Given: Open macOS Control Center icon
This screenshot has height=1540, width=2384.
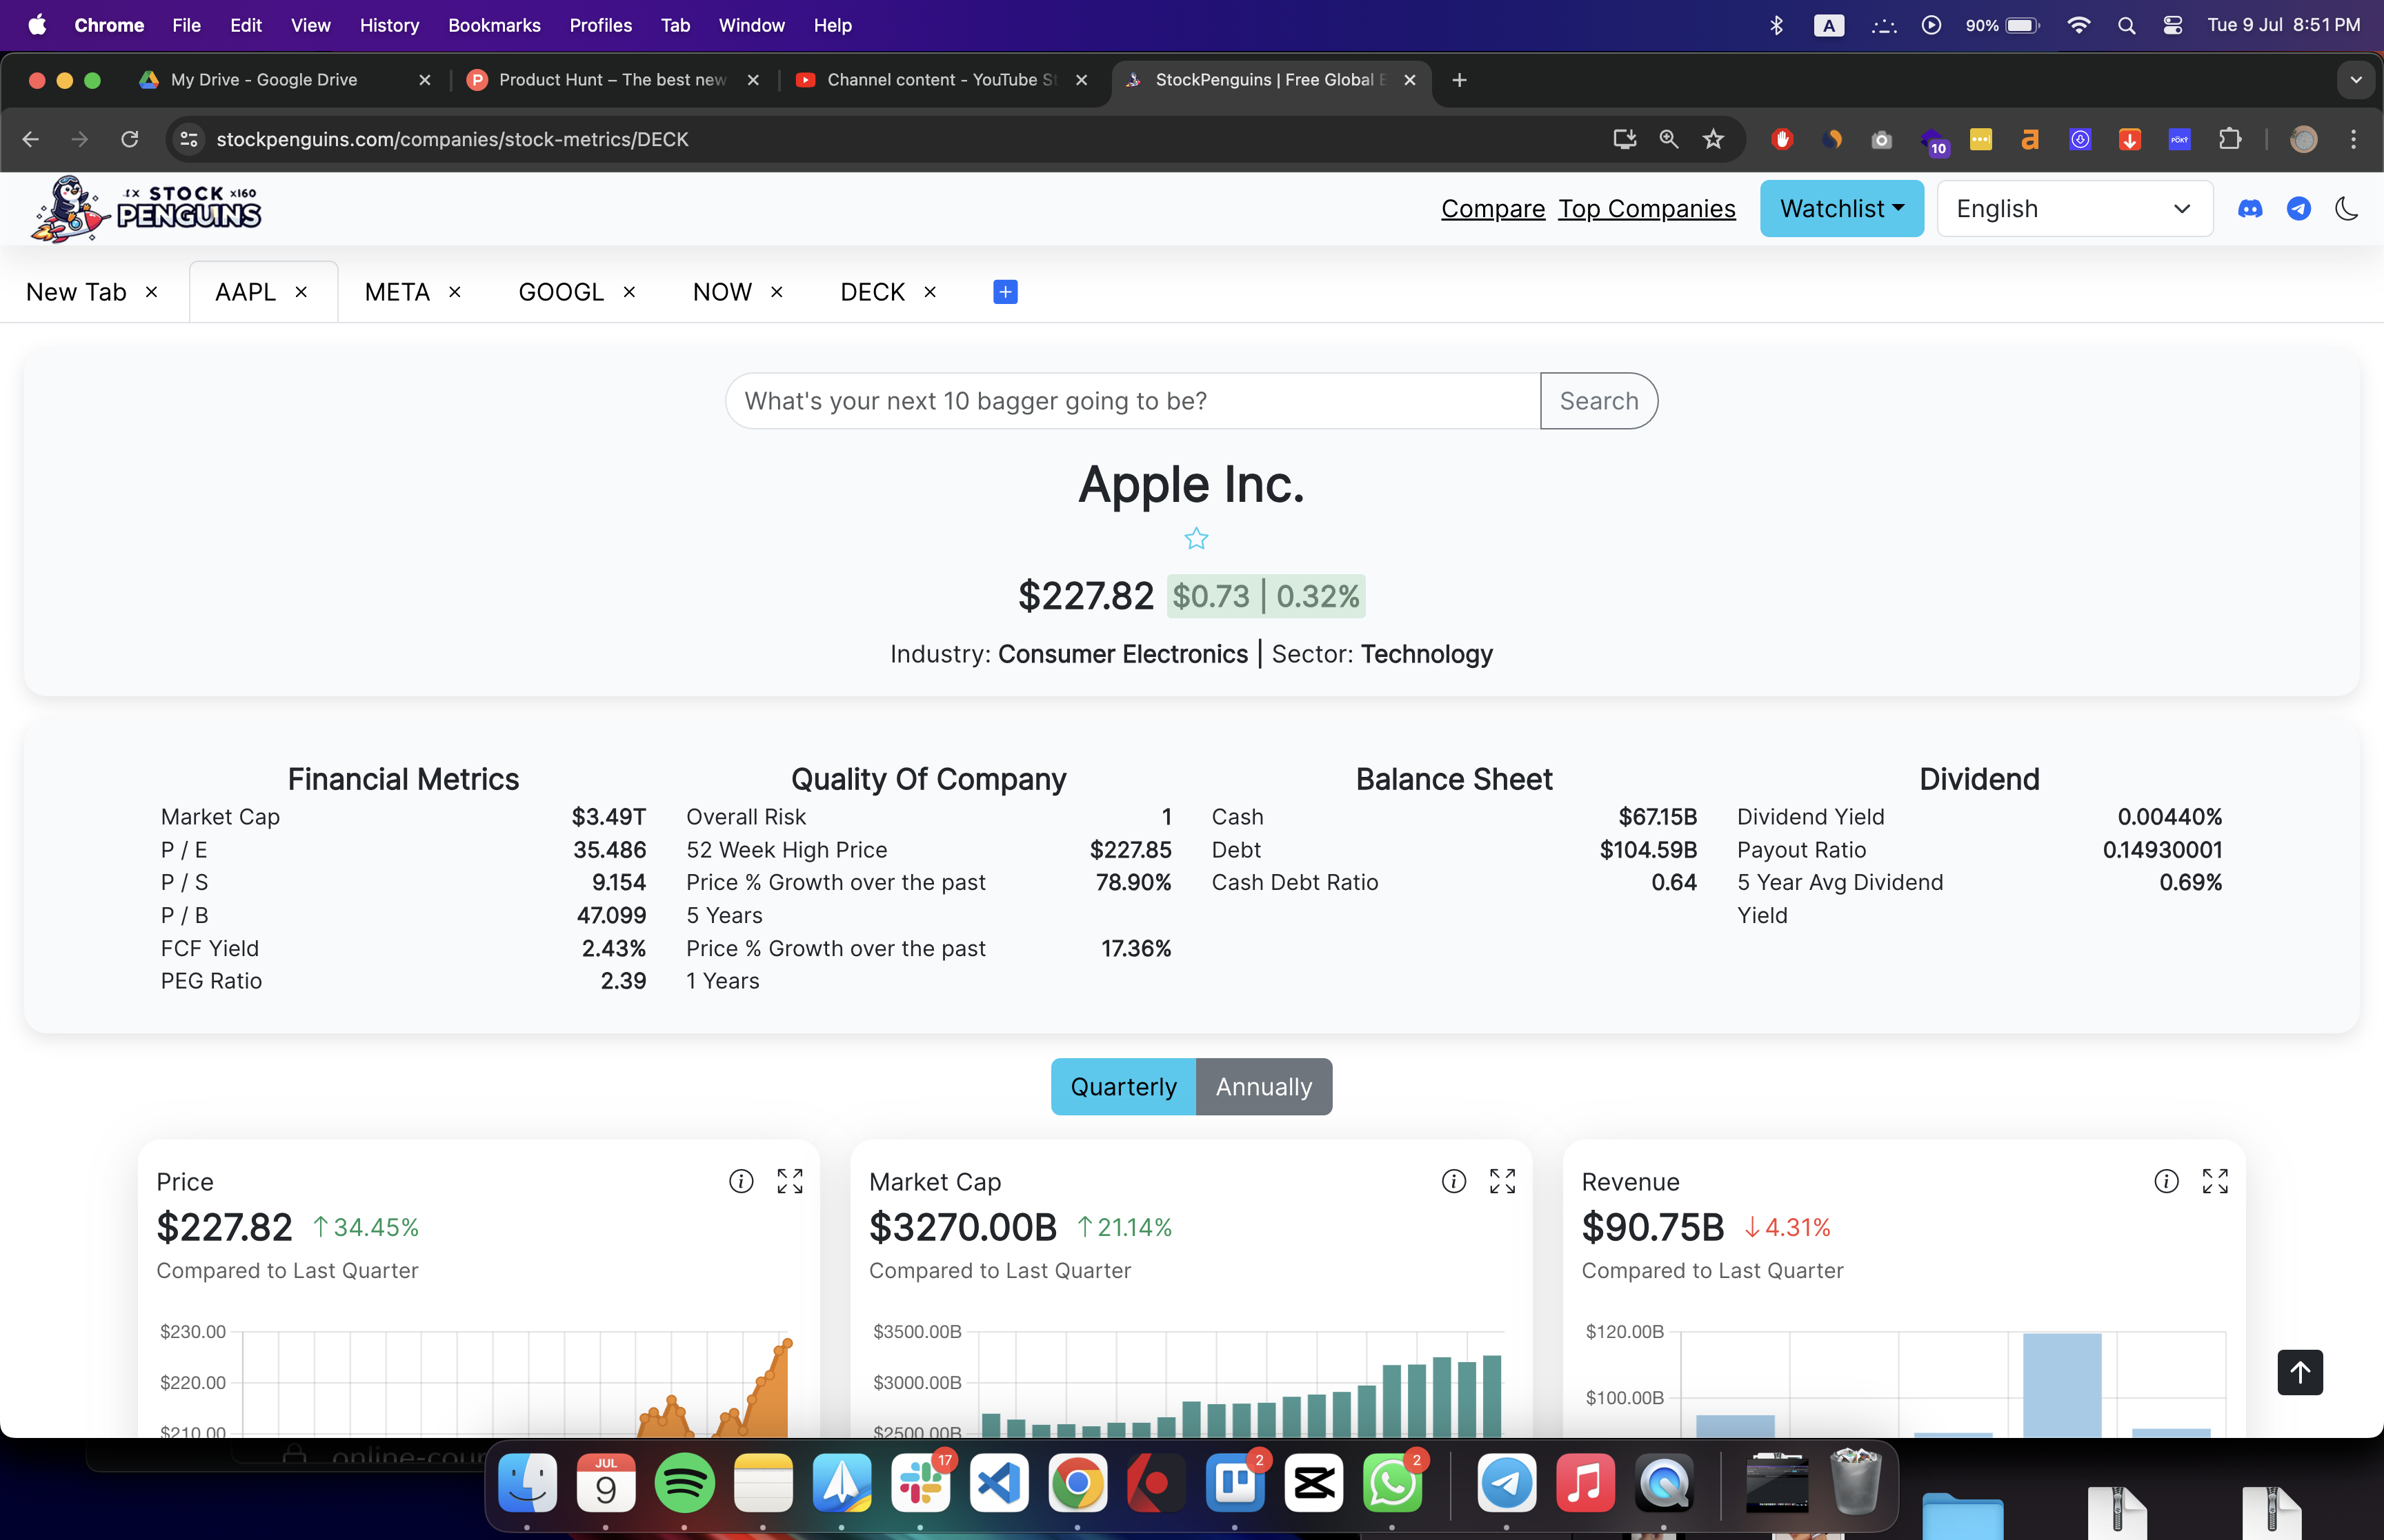Looking at the screenshot, I should pyautogui.click(x=2172, y=25).
